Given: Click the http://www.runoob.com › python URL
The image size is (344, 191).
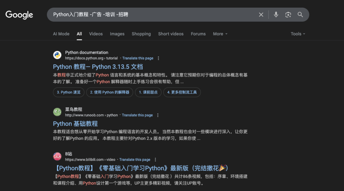Looking at the screenshot, I should (x=91, y=115).
